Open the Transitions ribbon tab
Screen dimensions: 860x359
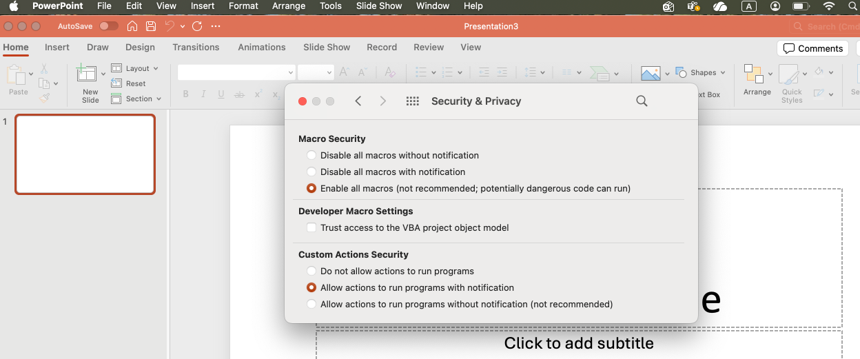tap(196, 48)
